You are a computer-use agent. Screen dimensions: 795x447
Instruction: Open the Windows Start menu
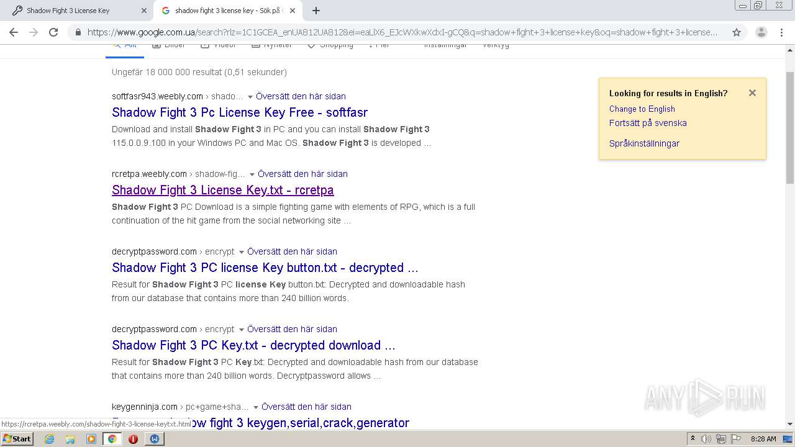click(17, 438)
